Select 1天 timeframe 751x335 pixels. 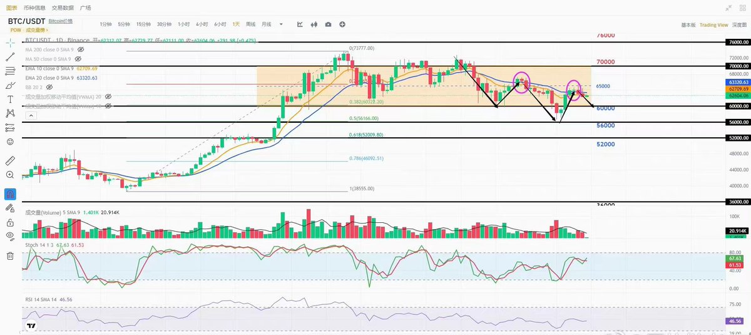click(236, 24)
